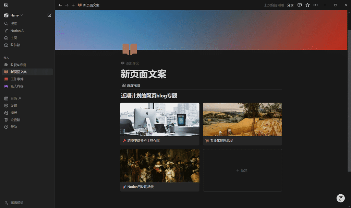
Task: Click the 上次编辑 刚刚 last edited text
Action: pyautogui.click(x=274, y=5)
